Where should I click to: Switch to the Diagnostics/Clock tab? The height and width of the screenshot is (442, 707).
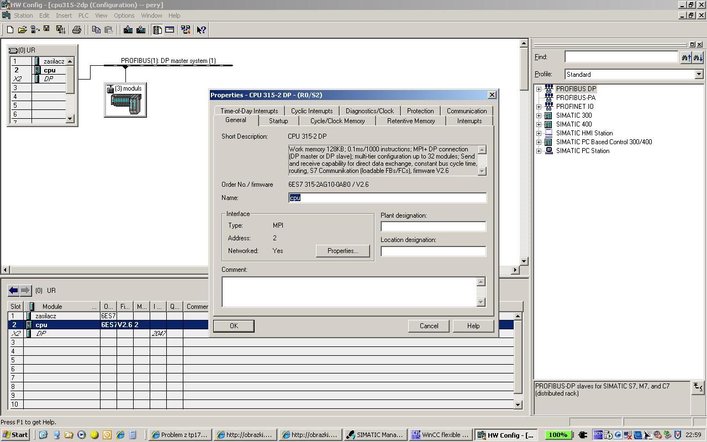click(x=370, y=111)
